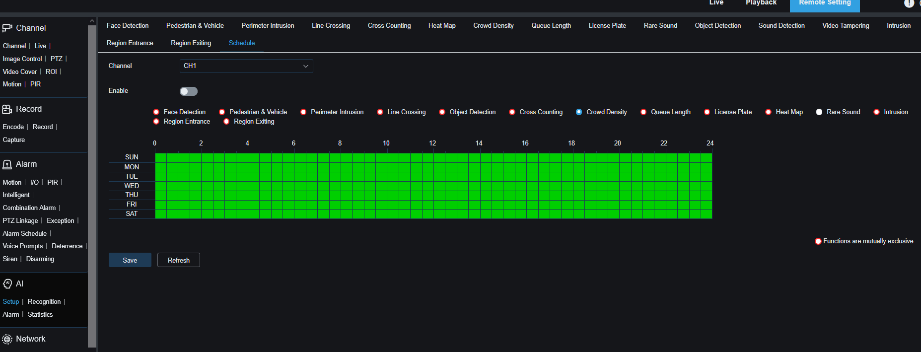Select the Heat Map schedule radio
921x352 pixels.
769,112
